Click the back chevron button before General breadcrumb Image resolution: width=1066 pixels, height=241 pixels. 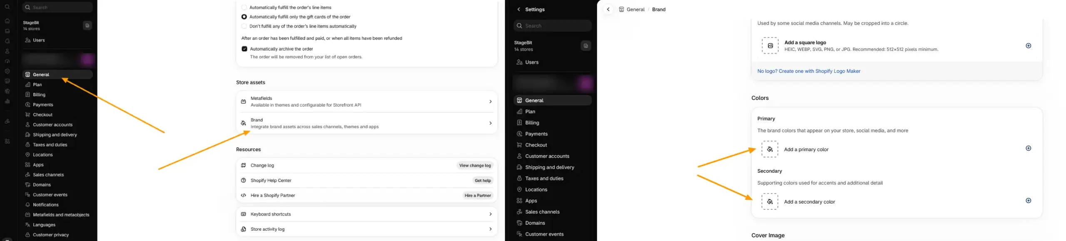(x=608, y=9)
